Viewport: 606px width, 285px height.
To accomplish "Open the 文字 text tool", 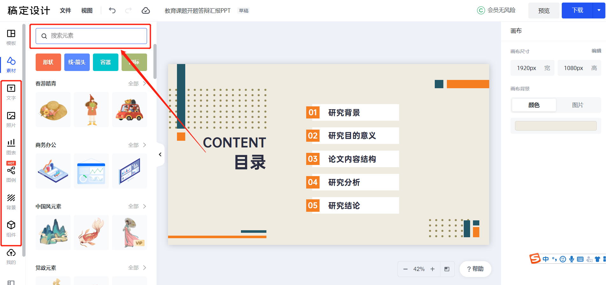I will (x=11, y=92).
